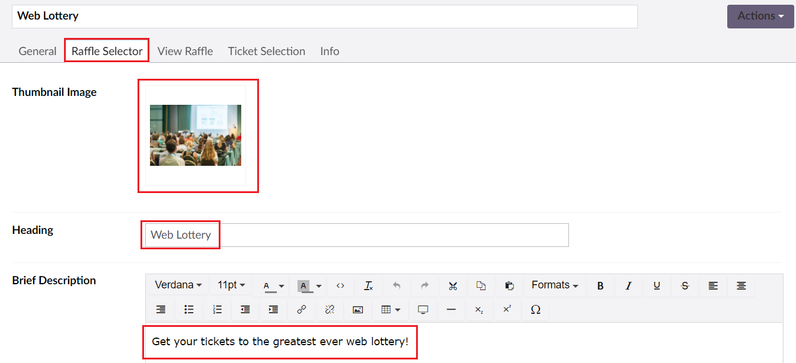
Task: Click the cut scissors icon
Action: pyautogui.click(x=453, y=285)
